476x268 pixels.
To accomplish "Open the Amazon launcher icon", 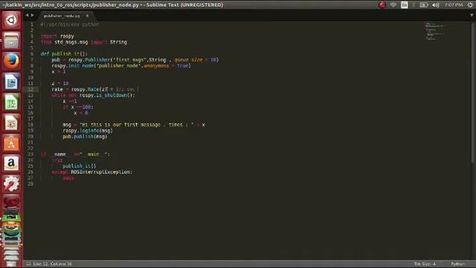I will point(11,164).
